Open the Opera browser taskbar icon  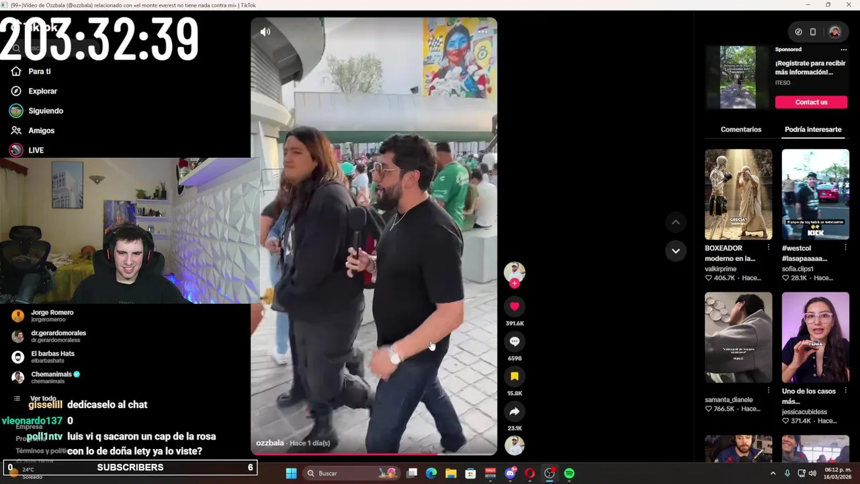point(530,473)
